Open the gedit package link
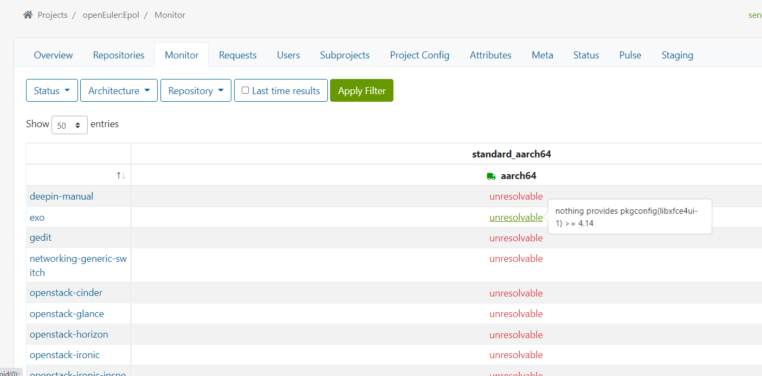The width and height of the screenshot is (762, 376). tap(41, 238)
